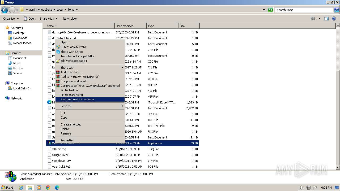Image resolution: width=340 pixels, height=191 pixels.
Task: Click the Change your view icon
Action: 313,19
